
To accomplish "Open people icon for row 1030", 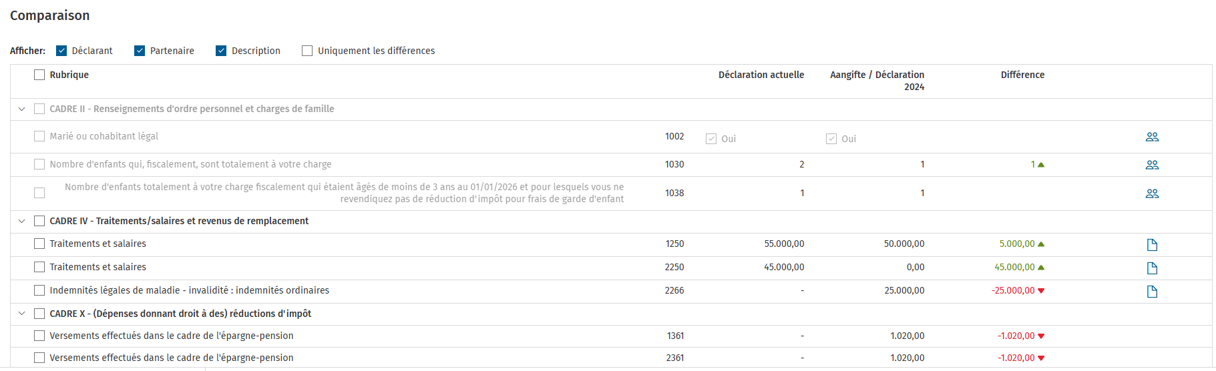I will click(x=1152, y=165).
